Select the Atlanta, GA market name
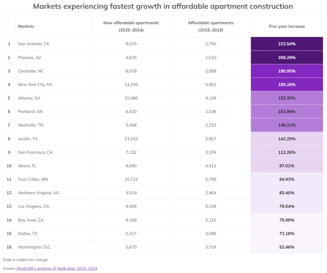Viewport: 327px width, 273px height. tap(30, 98)
